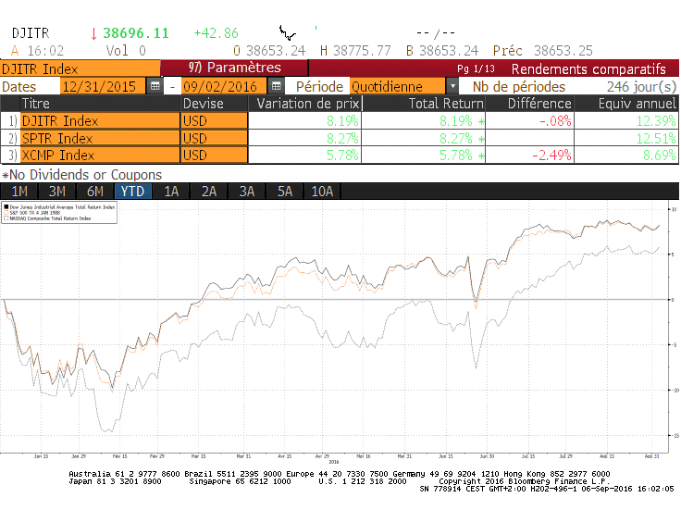Image resolution: width=681 pixels, height=510 pixels.
Task: Click the USD currency for XCMP Index
Action: click(214, 155)
